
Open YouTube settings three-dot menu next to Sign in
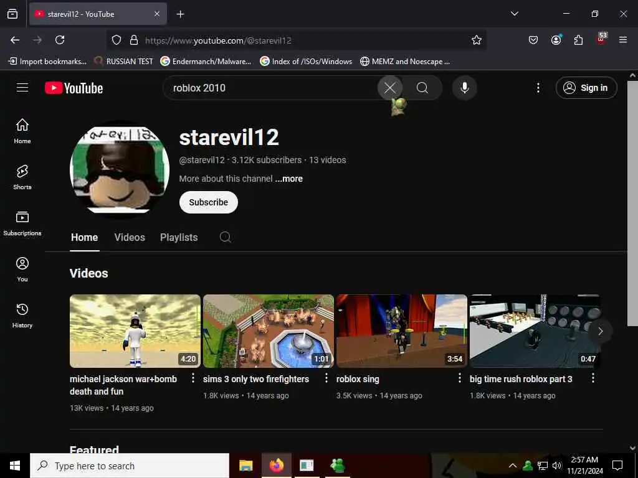[538, 88]
